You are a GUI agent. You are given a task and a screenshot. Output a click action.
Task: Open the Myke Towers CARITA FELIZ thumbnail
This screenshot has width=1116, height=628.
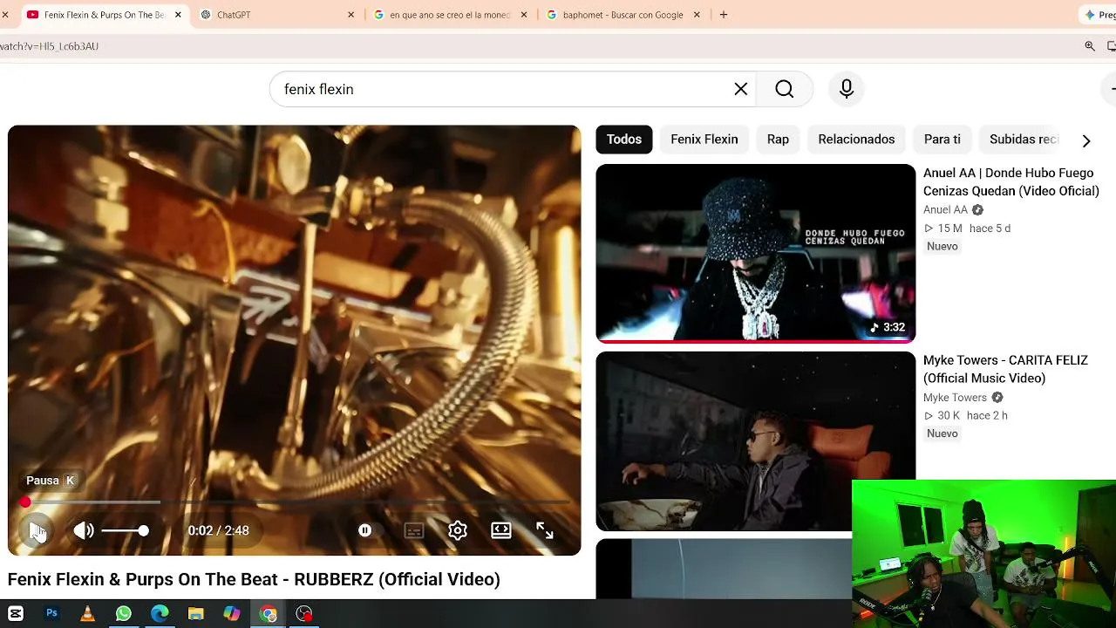[x=756, y=440]
